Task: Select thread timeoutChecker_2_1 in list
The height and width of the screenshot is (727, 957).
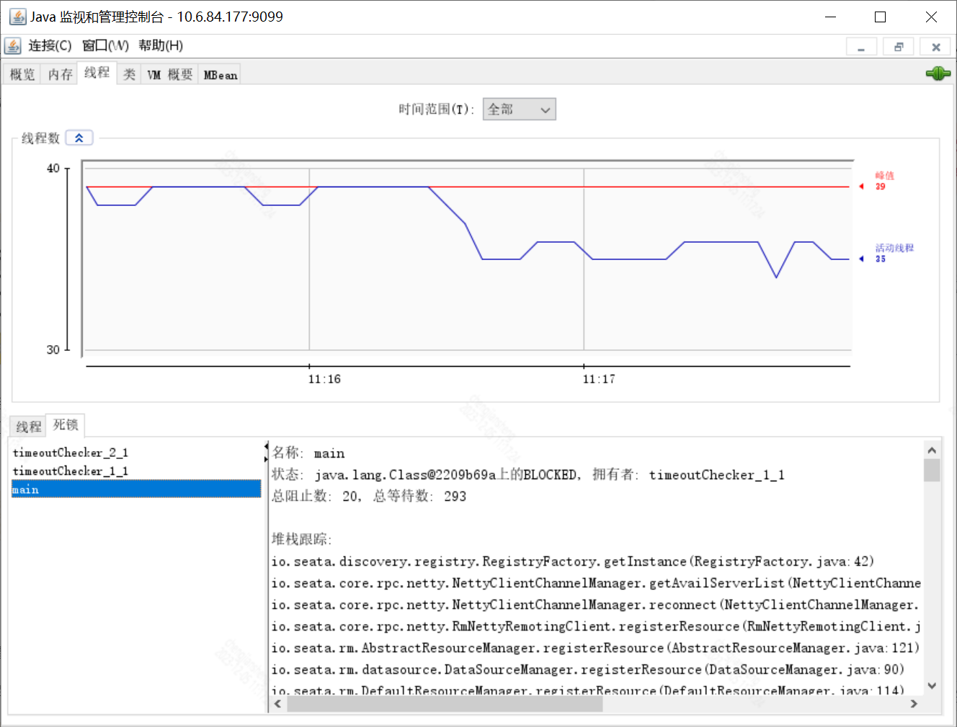Action: tap(136, 452)
